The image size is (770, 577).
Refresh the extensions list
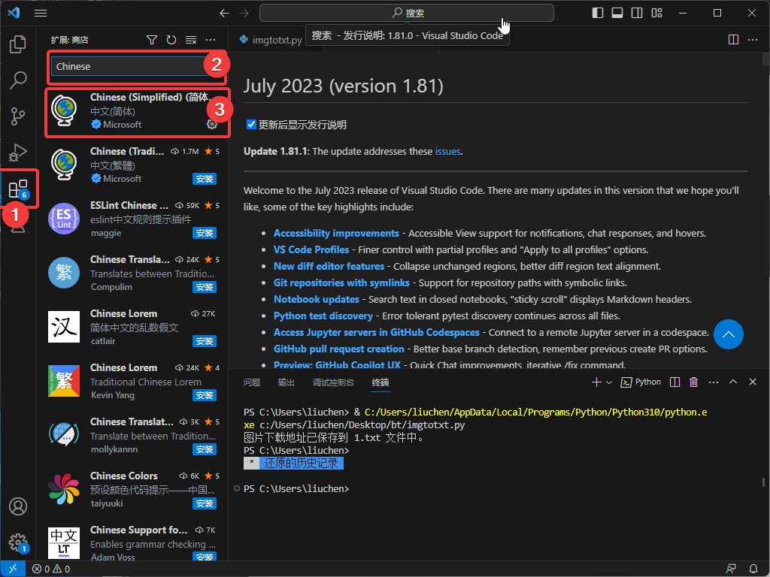171,40
